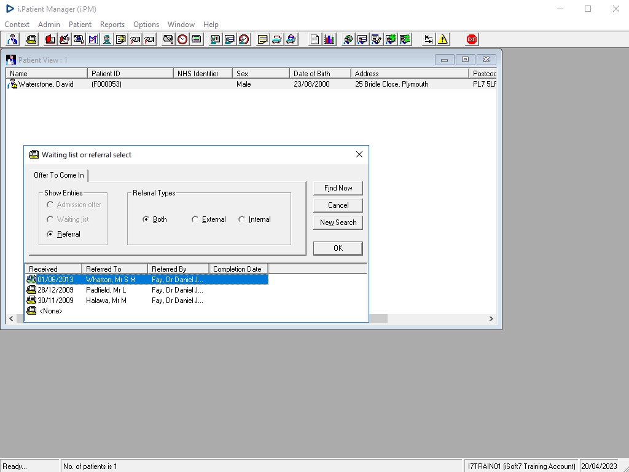The image size is (629, 472).
Task: Click the blue M toolbar icon
Action: pos(93,39)
